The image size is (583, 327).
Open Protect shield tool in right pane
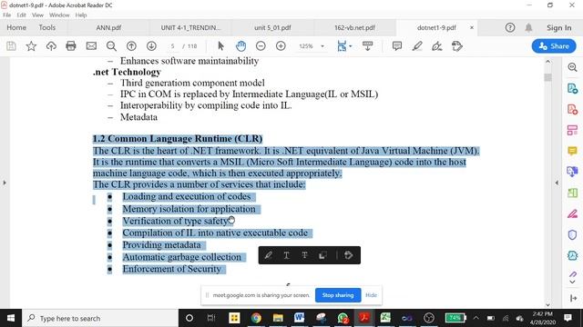pos(572,234)
